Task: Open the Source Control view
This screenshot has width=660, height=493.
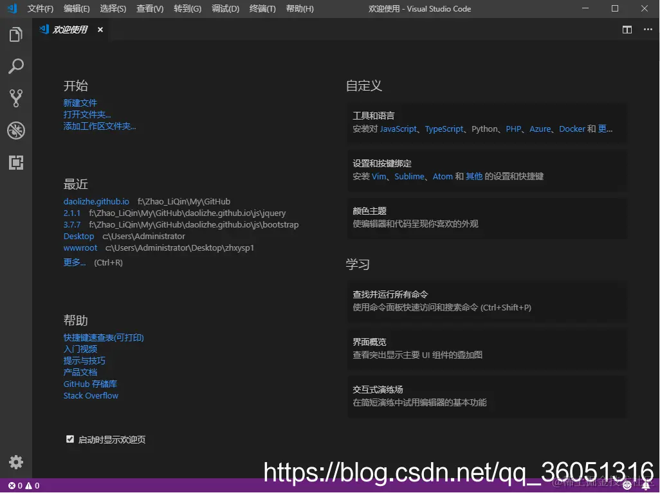Action: pyautogui.click(x=16, y=98)
